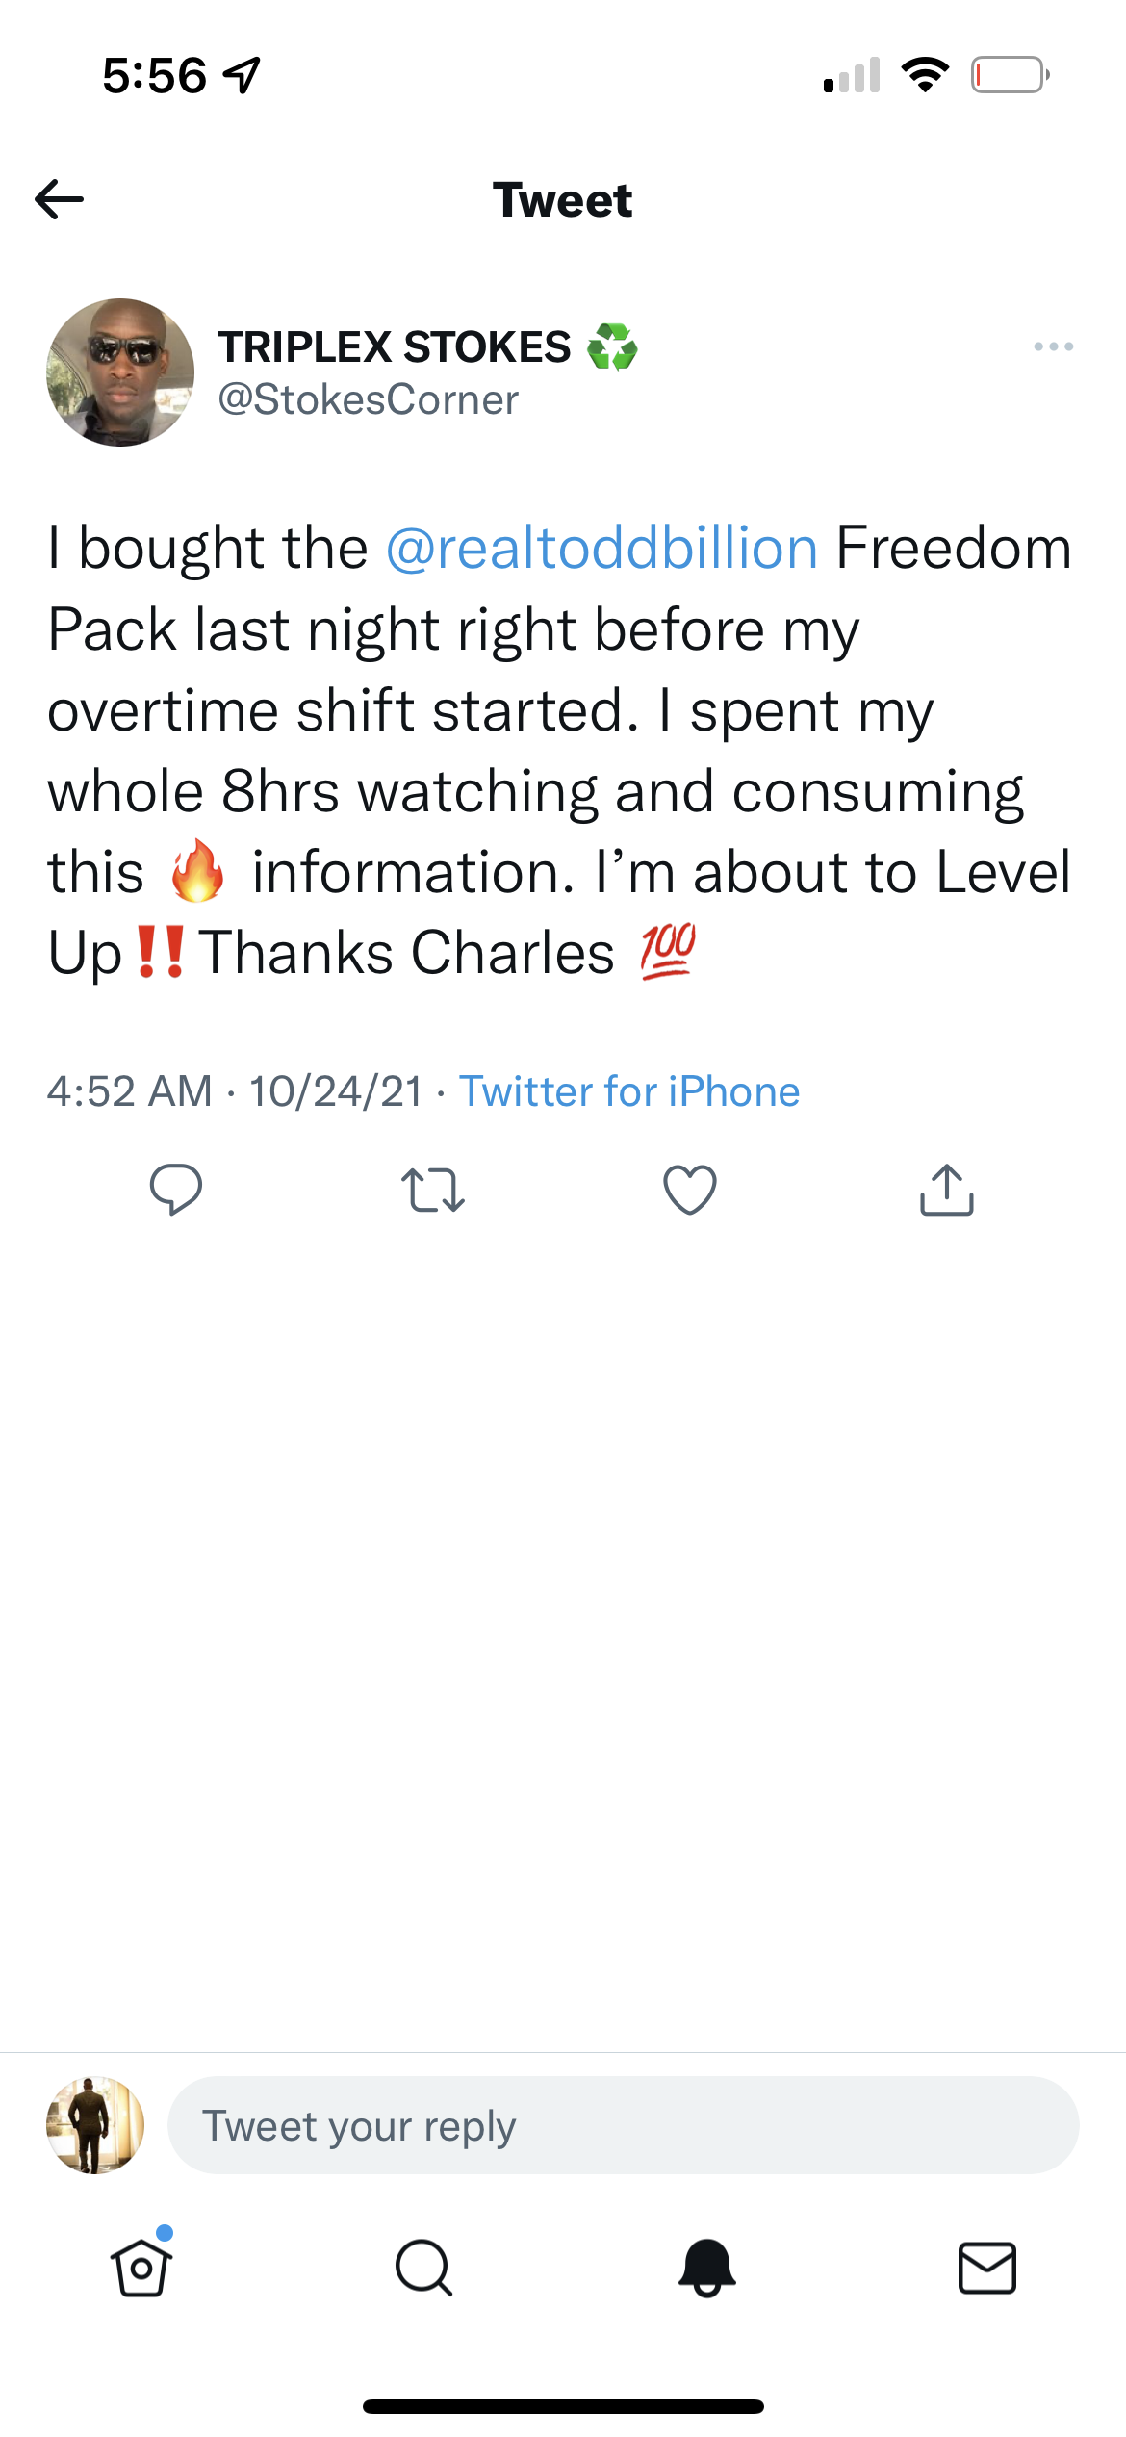Tap the battery status icon
The height and width of the screenshot is (2437, 1126).
(x=1010, y=75)
